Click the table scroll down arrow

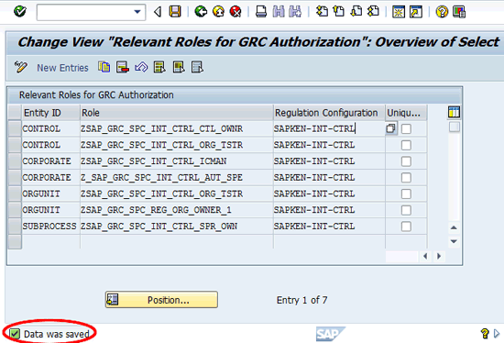pyautogui.click(x=454, y=241)
